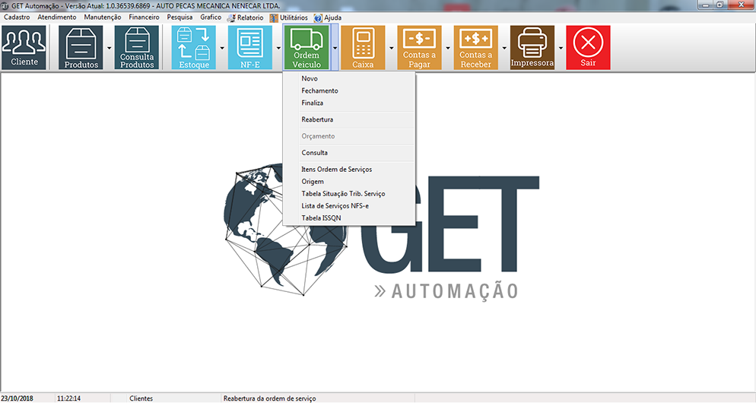Click the Produtos box icon

(81, 47)
